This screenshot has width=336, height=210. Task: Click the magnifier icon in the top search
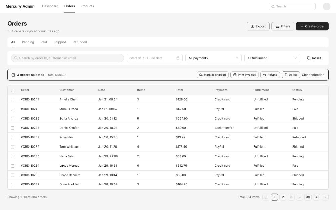(x=273, y=6)
